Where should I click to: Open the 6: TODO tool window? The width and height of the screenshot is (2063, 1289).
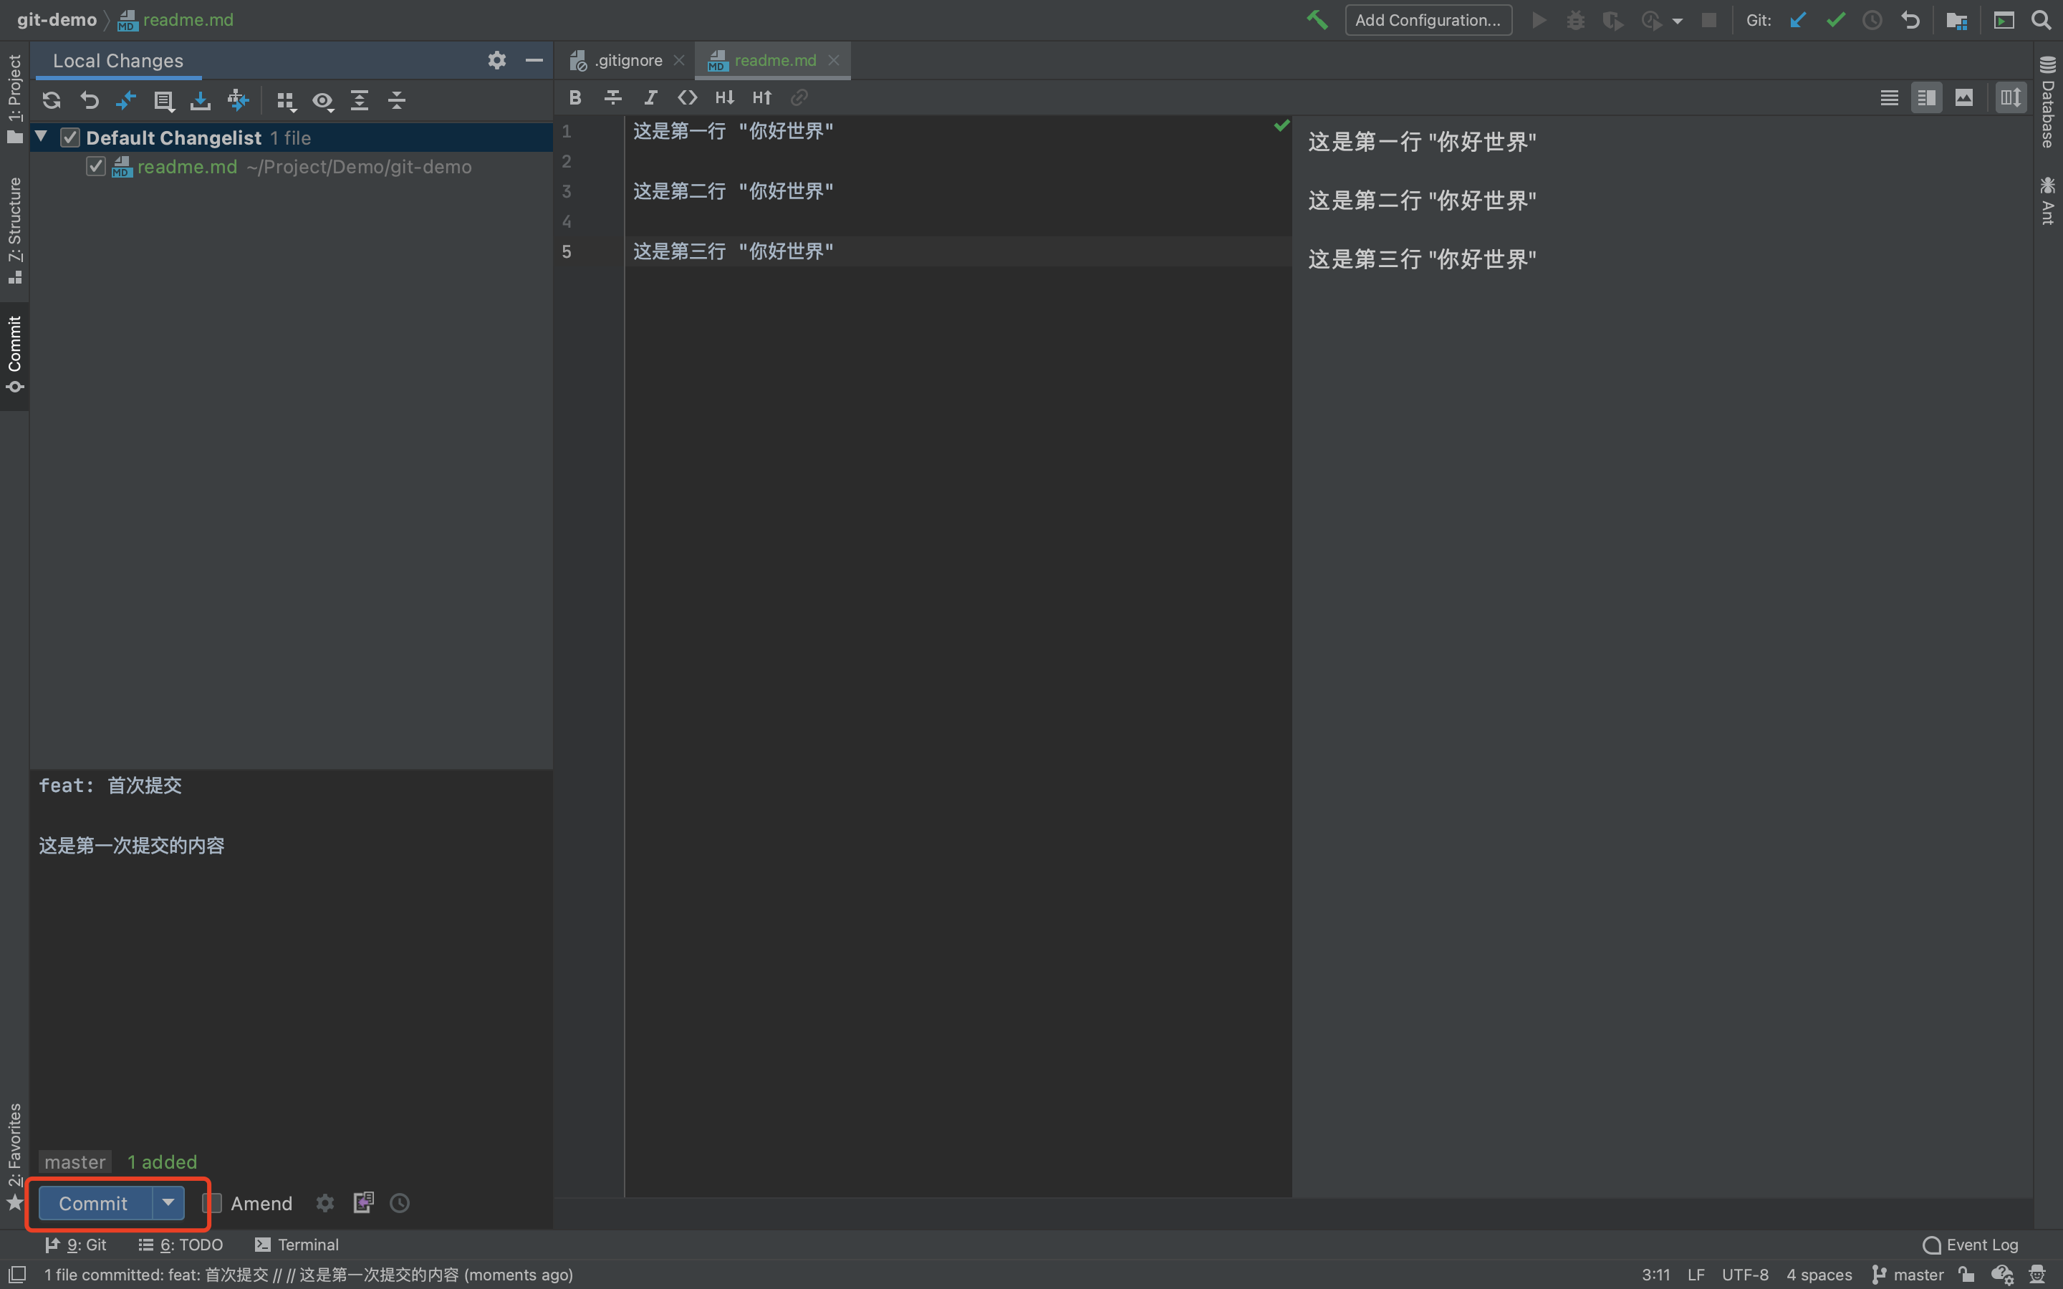pos(181,1245)
